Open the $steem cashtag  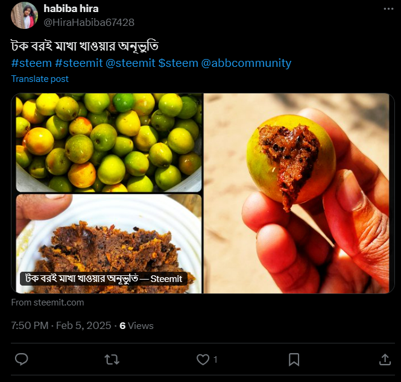coord(178,63)
